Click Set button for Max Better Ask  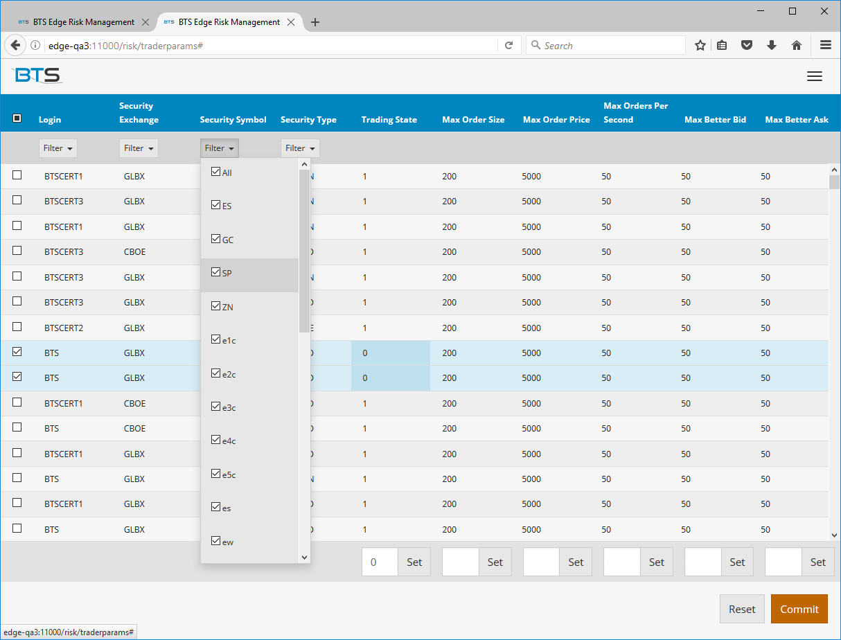click(818, 562)
